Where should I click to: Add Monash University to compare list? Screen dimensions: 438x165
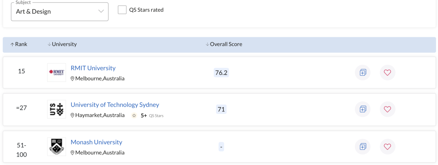point(363,147)
